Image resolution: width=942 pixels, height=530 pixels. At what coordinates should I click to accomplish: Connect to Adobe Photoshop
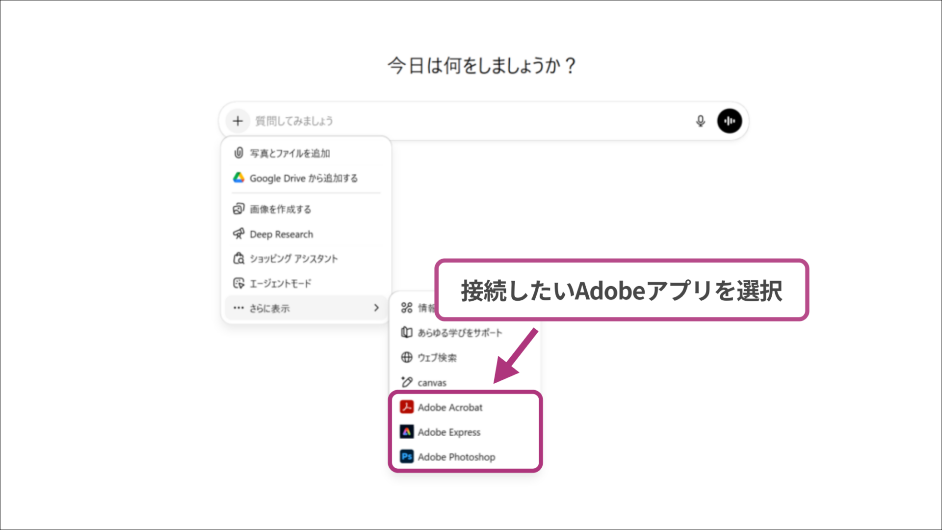456,457
